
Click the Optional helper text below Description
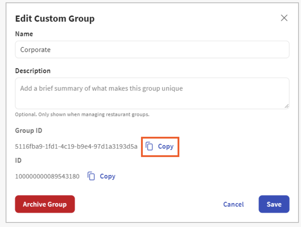pyautogui.click(x=82, y=114)
